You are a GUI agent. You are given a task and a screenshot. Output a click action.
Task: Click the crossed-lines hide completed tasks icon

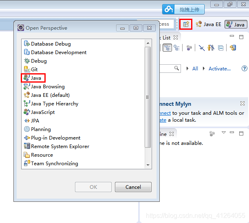(x=202, y=48)
